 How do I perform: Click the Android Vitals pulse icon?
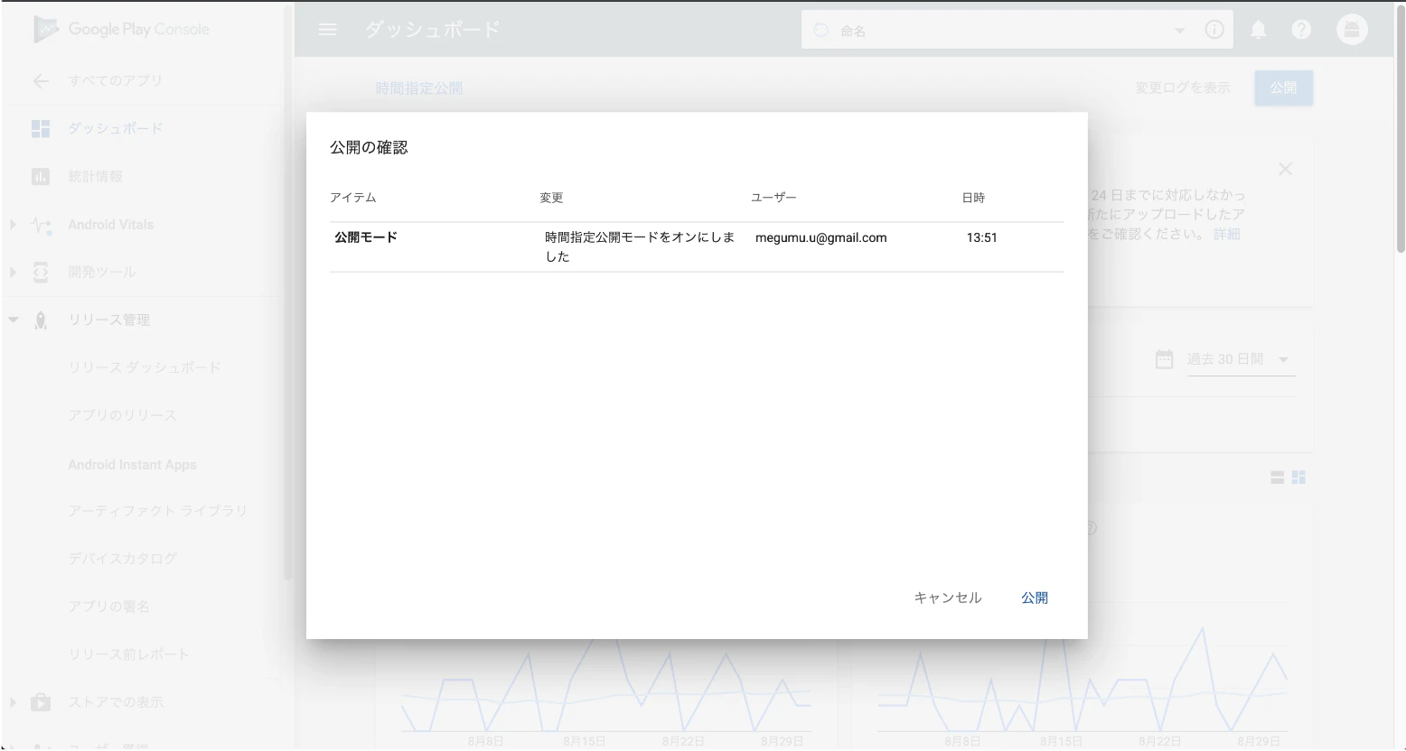(41, 225)
